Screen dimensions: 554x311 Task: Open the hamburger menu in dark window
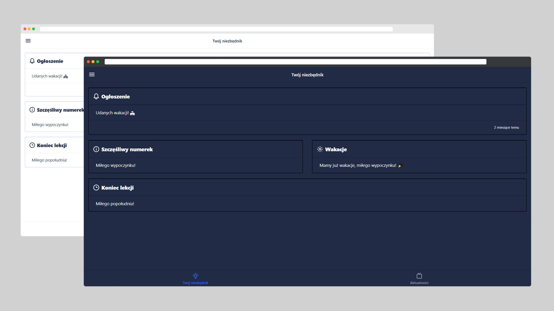(x=92, y=75)
